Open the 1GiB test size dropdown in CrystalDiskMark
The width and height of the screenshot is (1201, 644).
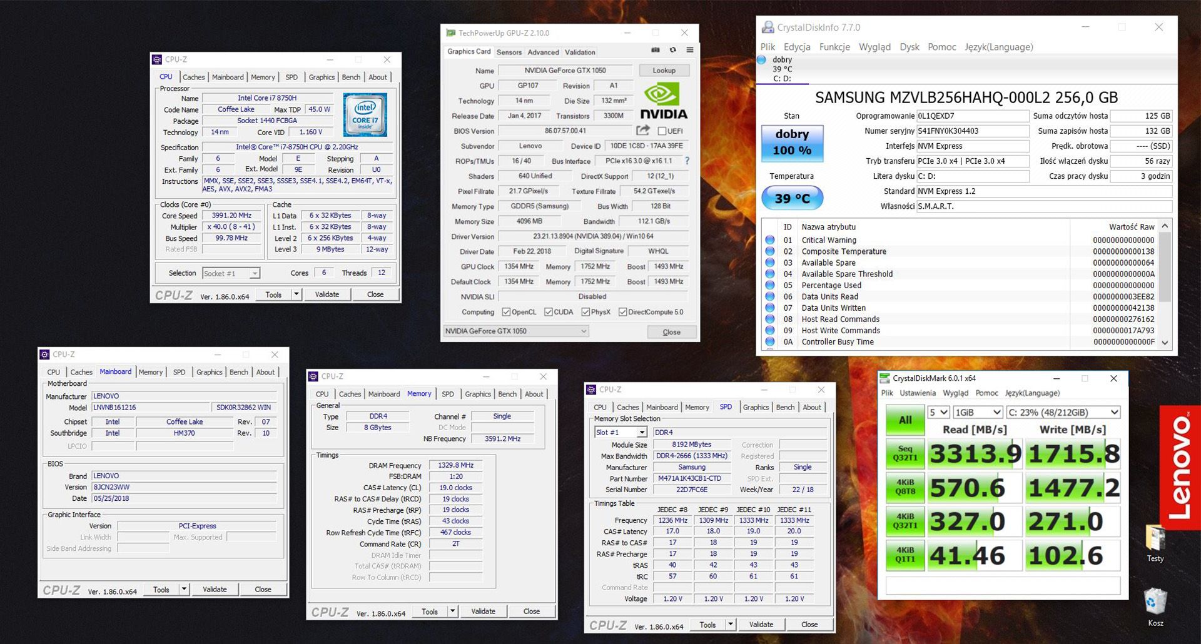[995, 411]
